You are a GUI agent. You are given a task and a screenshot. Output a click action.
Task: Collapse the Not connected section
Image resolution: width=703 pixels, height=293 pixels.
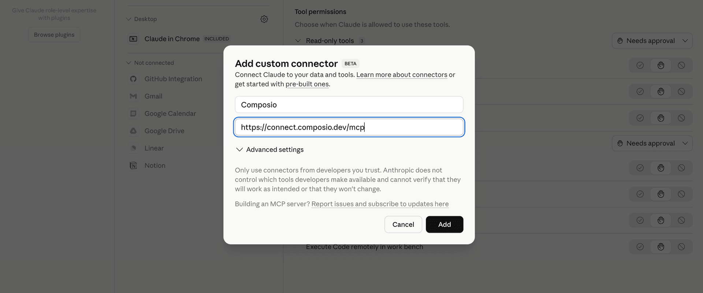(x=129, y=62)
